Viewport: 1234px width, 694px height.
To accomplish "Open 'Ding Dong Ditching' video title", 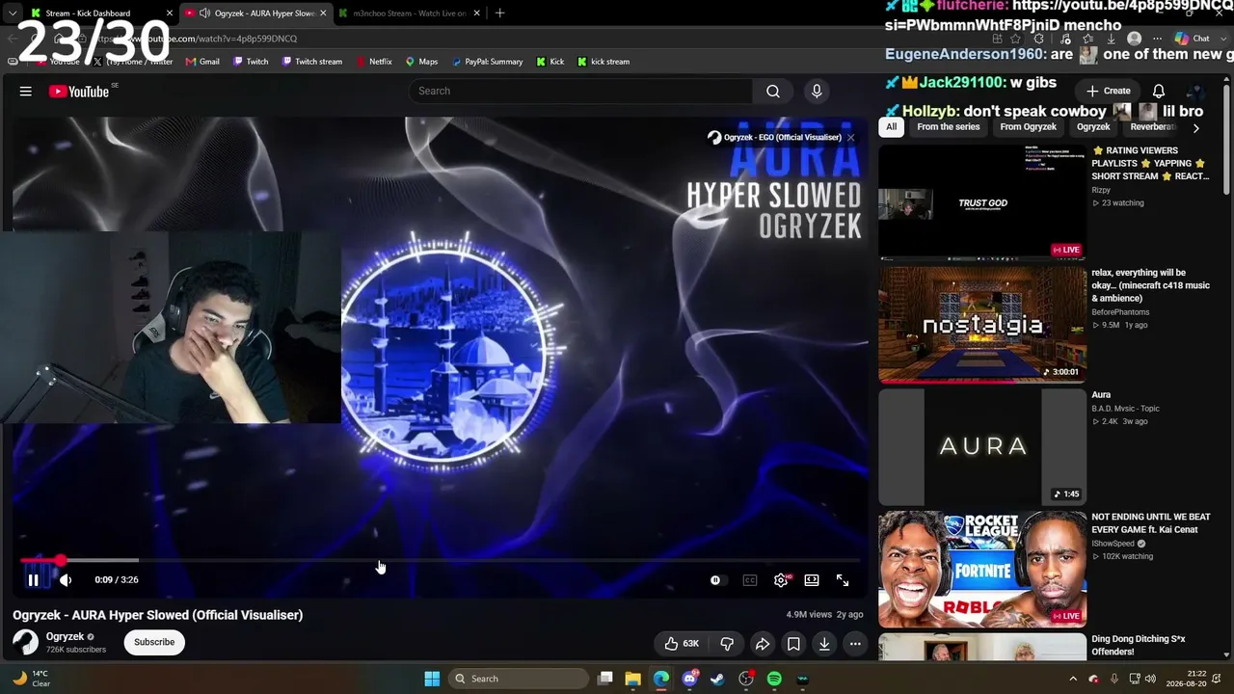I will (1139, 646).
